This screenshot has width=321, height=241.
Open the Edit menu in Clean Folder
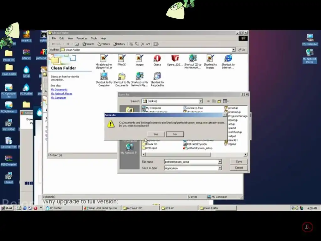pyautogui.click(x=62, y=38)
